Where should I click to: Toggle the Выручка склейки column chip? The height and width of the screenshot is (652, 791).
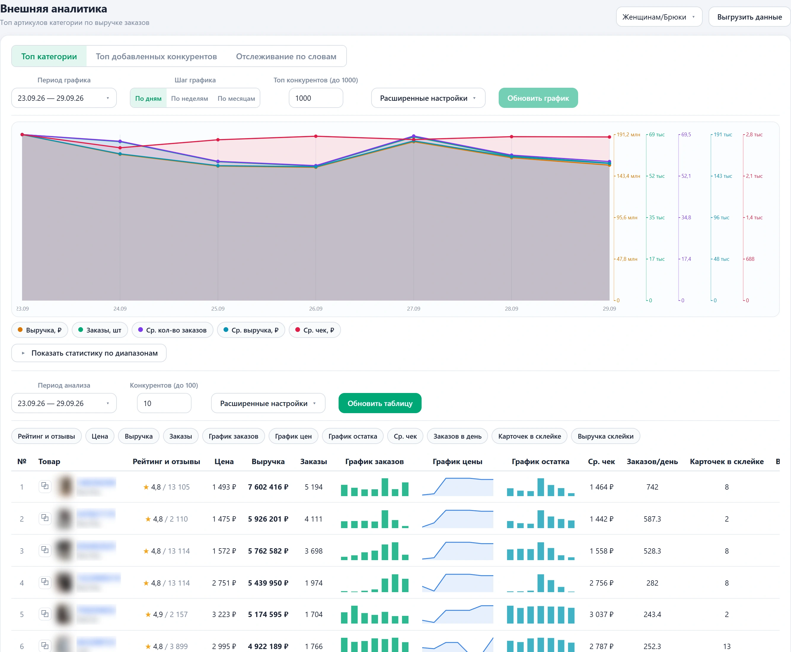[x=605, y=436]
